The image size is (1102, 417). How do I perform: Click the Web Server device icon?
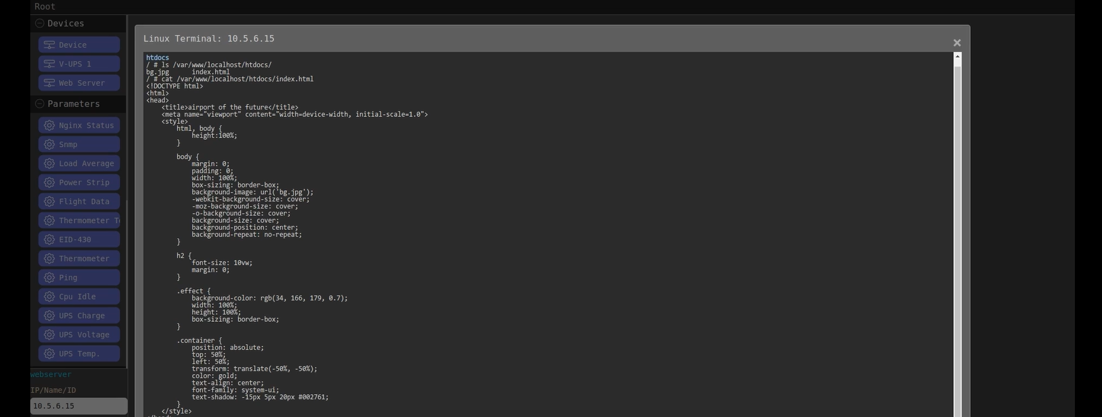[49, 83]
